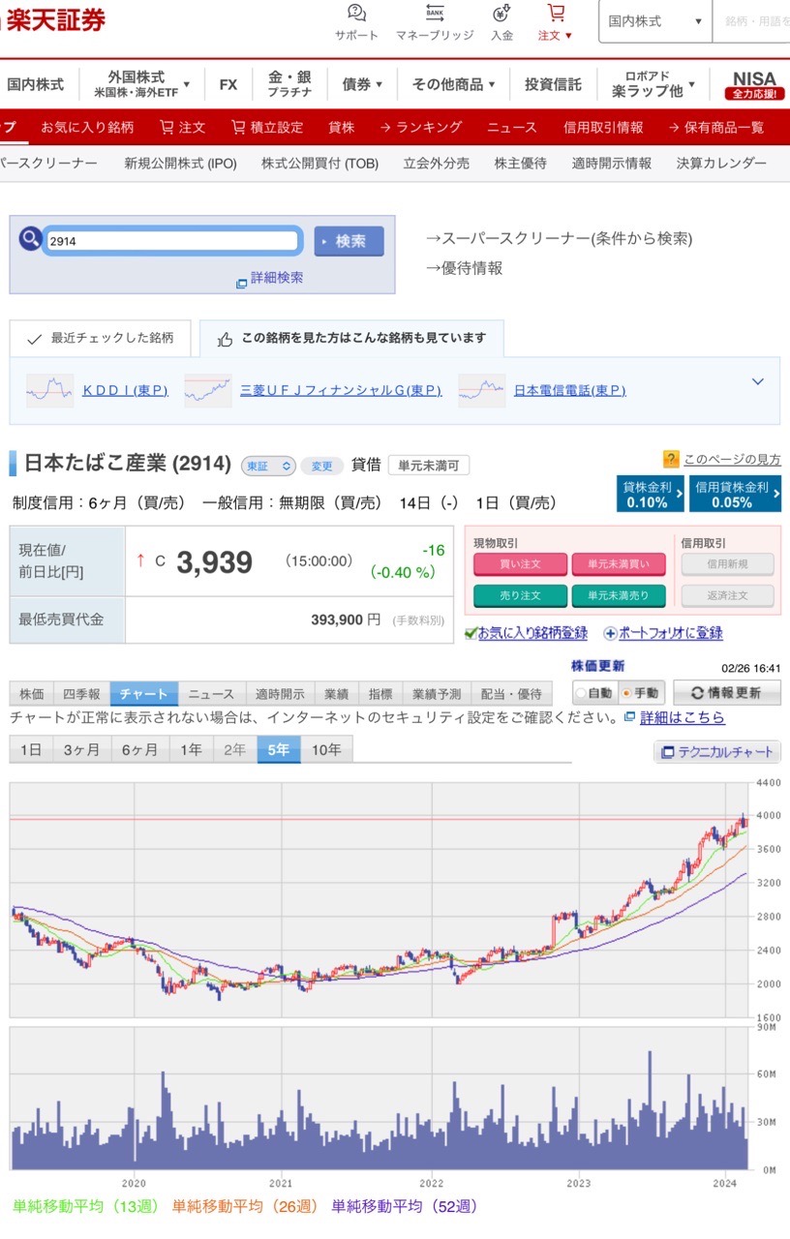Click the 単元未満売り button

(618, 595)
